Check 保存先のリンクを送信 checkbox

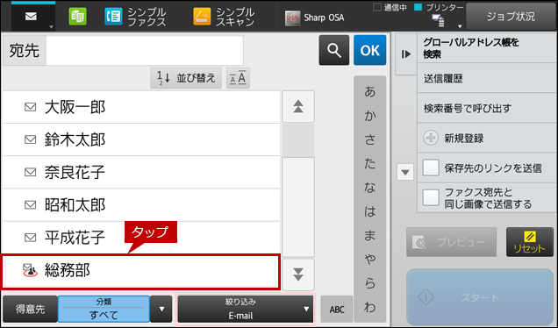431,168
